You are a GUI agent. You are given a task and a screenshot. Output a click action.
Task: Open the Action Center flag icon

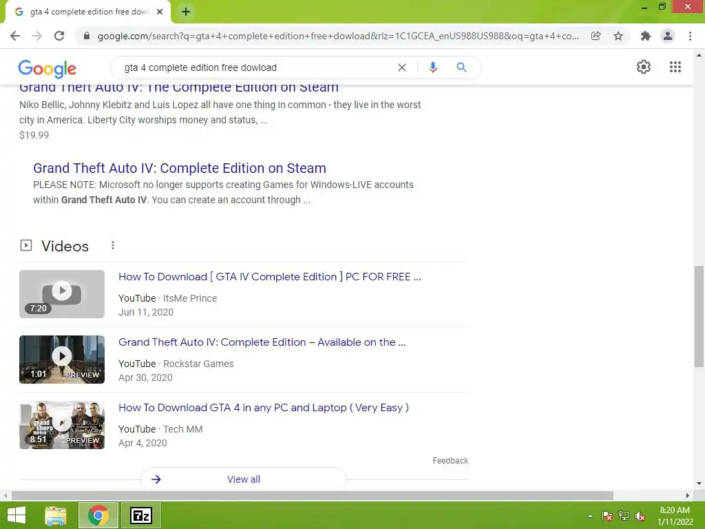[x=607, y=516]
